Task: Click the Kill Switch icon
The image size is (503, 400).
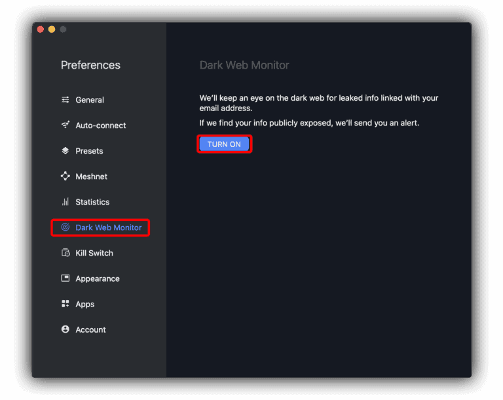Action: pos(65,253)
